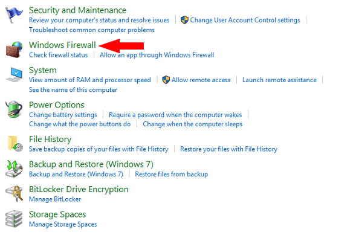
Task: Select Restore your files with File History
Action: 228,149
